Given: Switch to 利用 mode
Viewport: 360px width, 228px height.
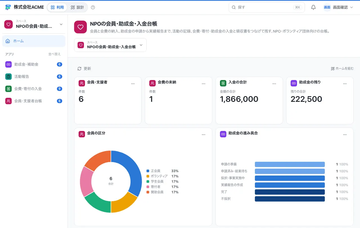Looking at the screenshot, I should 57,7.
